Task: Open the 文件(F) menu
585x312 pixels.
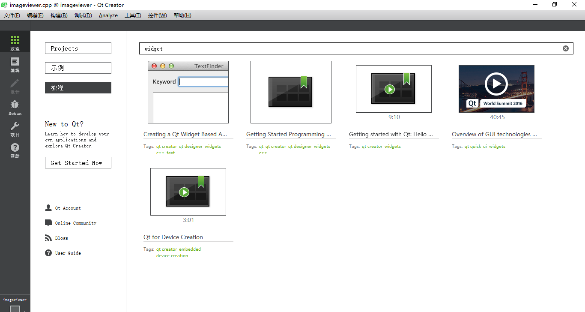Action: point(12,15)
